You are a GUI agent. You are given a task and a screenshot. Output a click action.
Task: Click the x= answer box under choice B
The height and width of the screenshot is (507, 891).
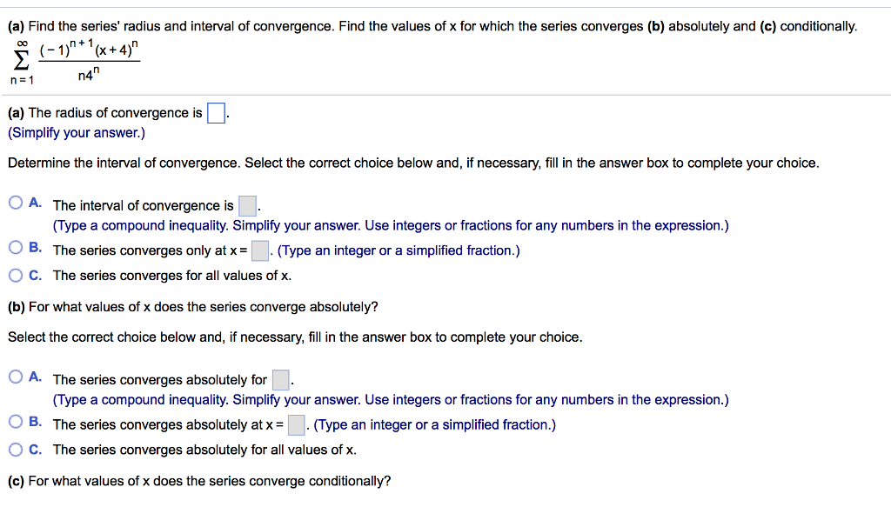[x=259, y=250]
